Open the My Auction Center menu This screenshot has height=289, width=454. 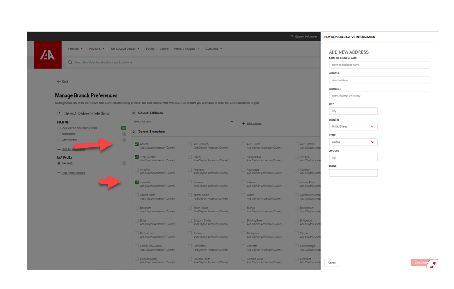click(x=125, y=49)
